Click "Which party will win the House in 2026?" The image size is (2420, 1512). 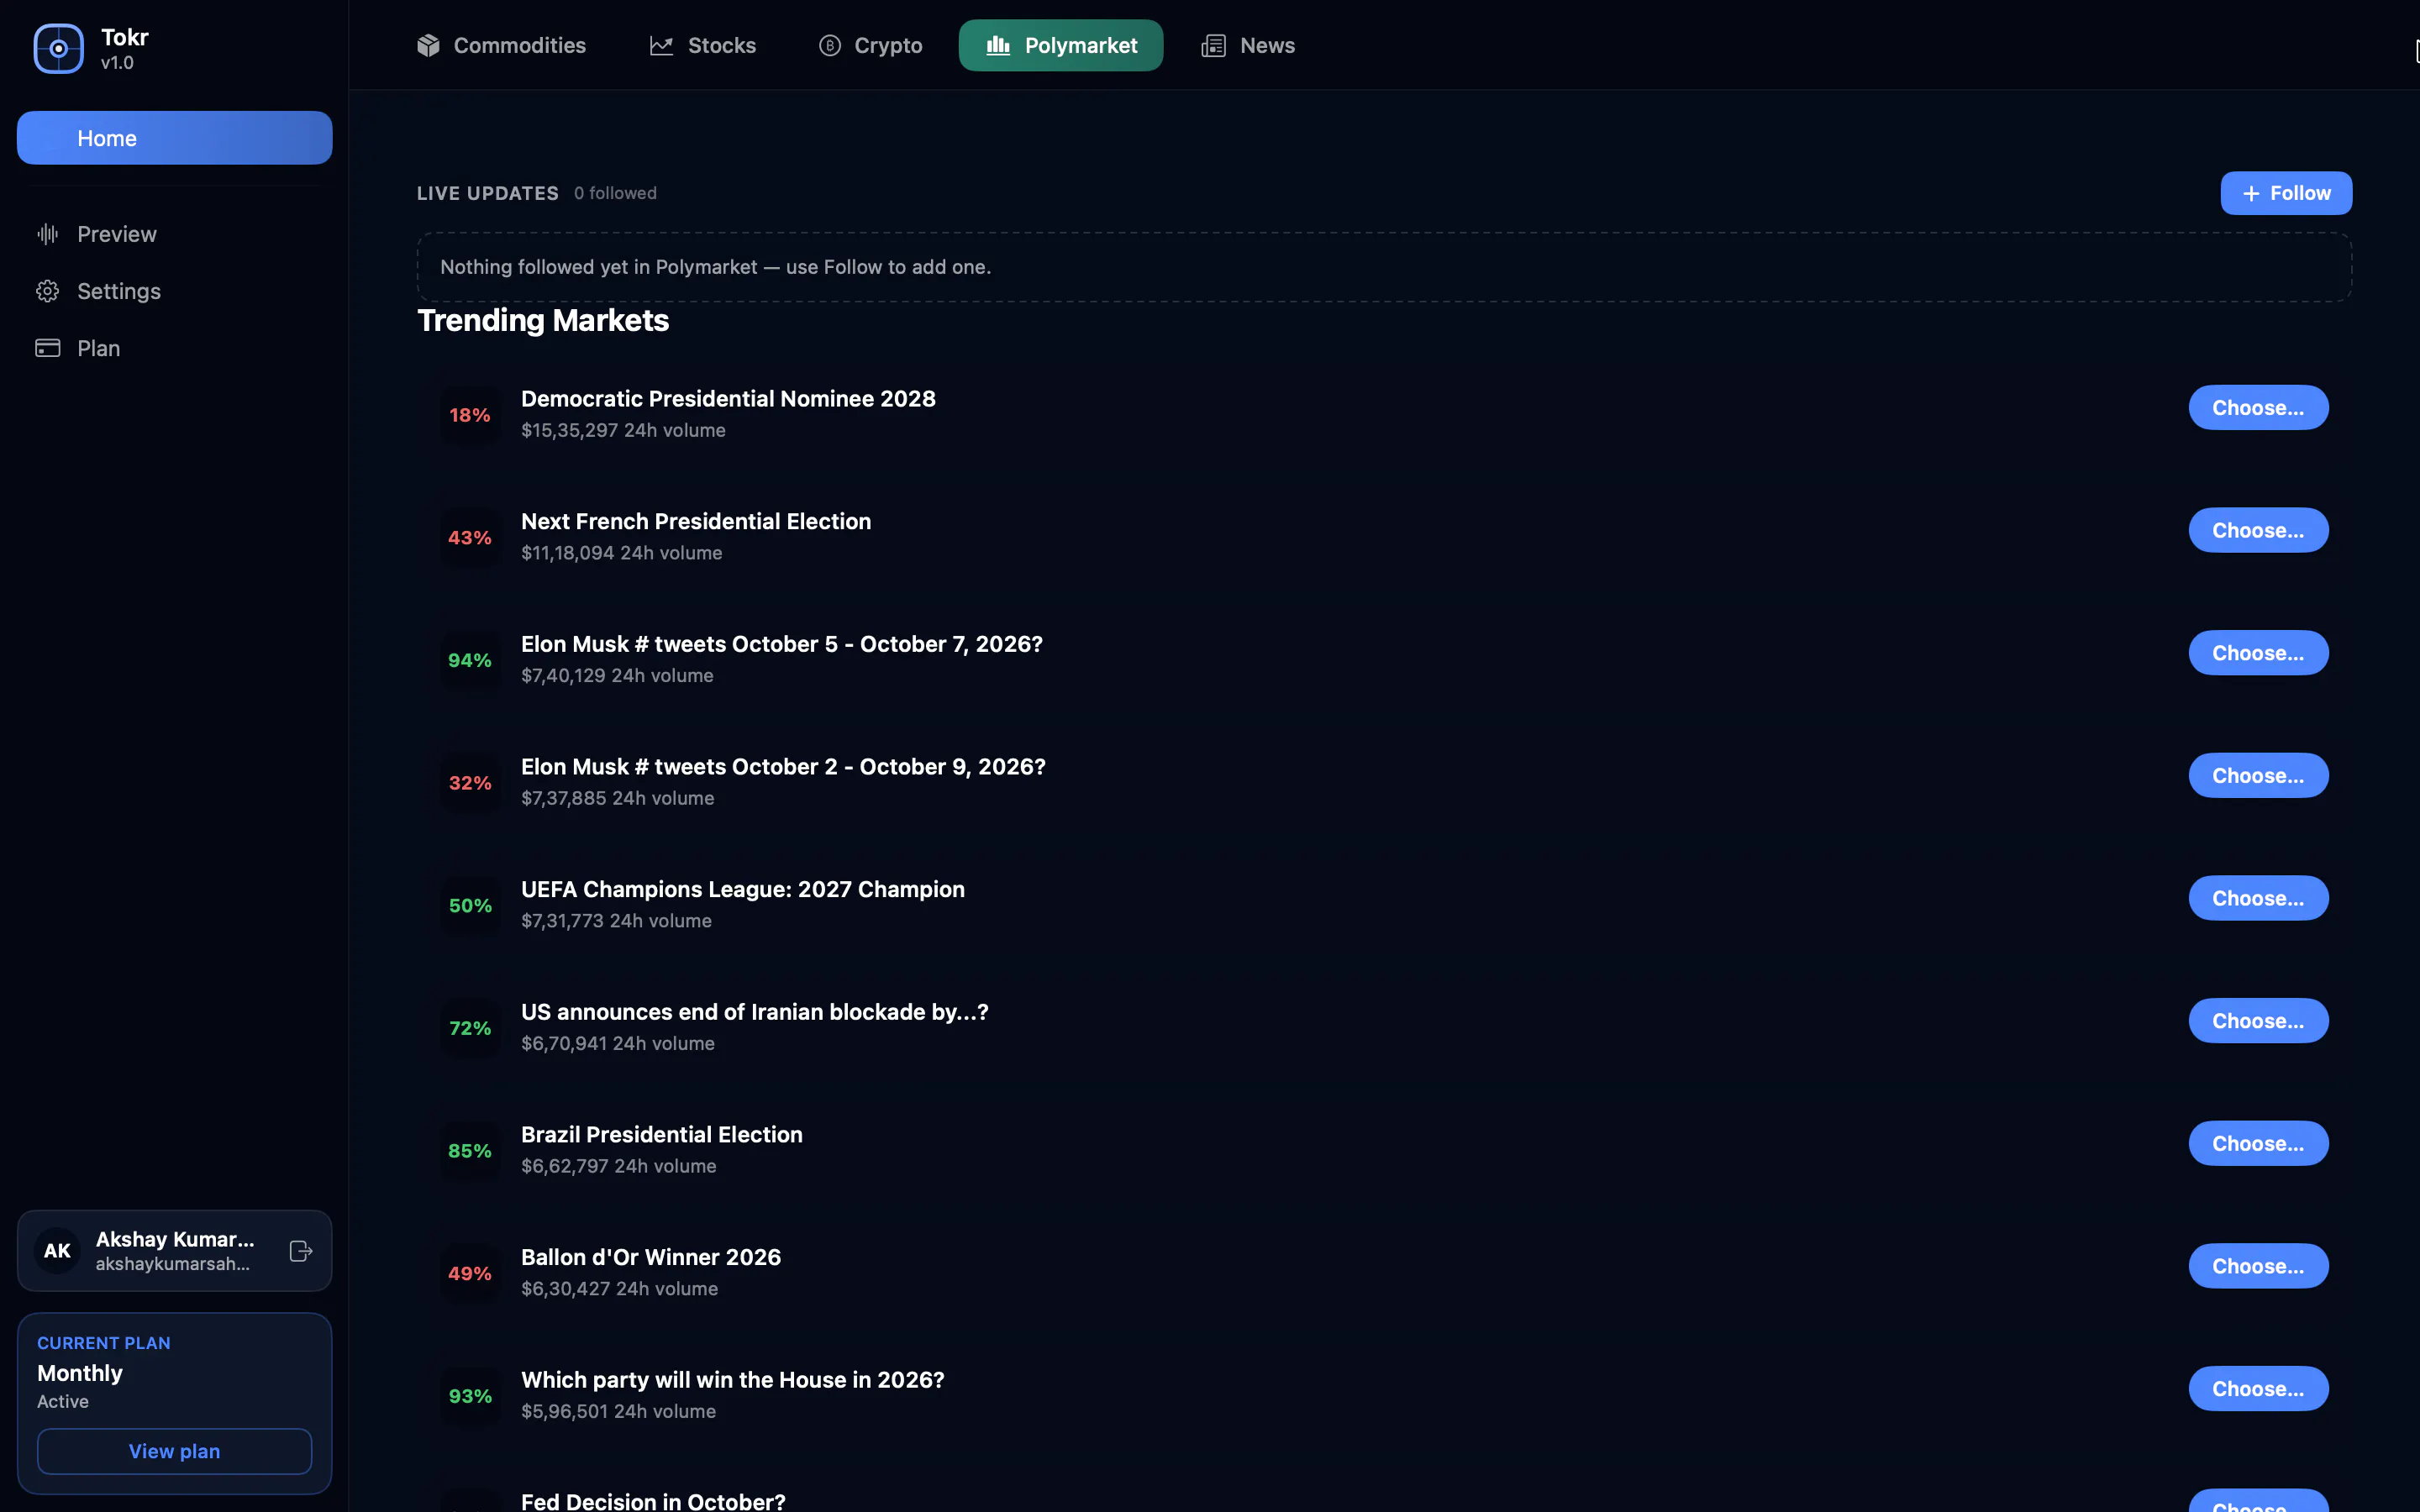733,1380
